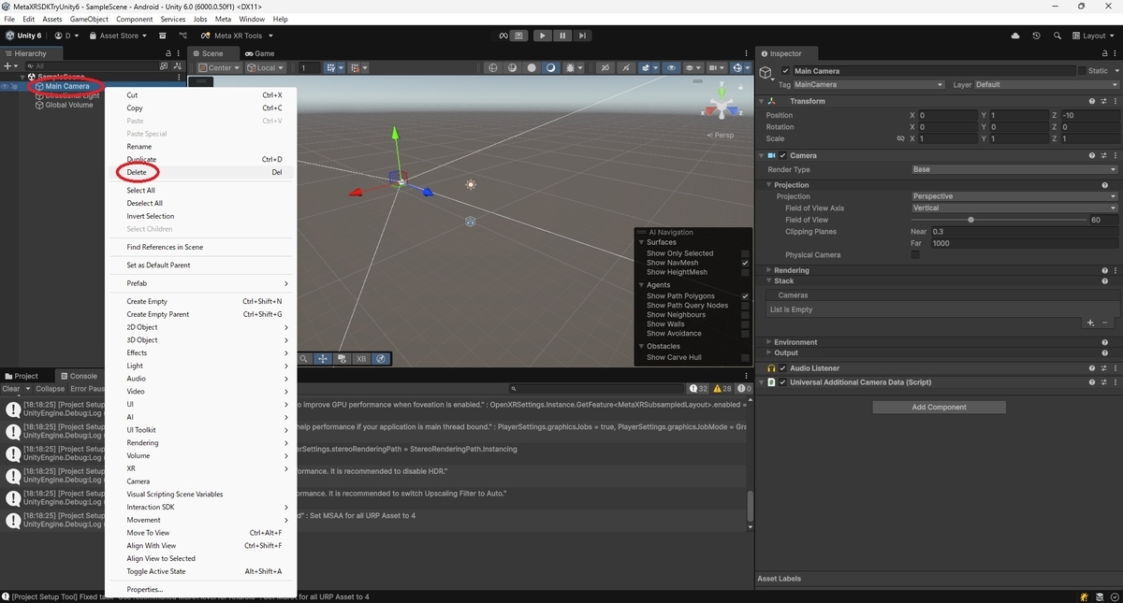Enable the Show Carve Hull checkbox
1123x603 pixels.
(x=745, y=357)
